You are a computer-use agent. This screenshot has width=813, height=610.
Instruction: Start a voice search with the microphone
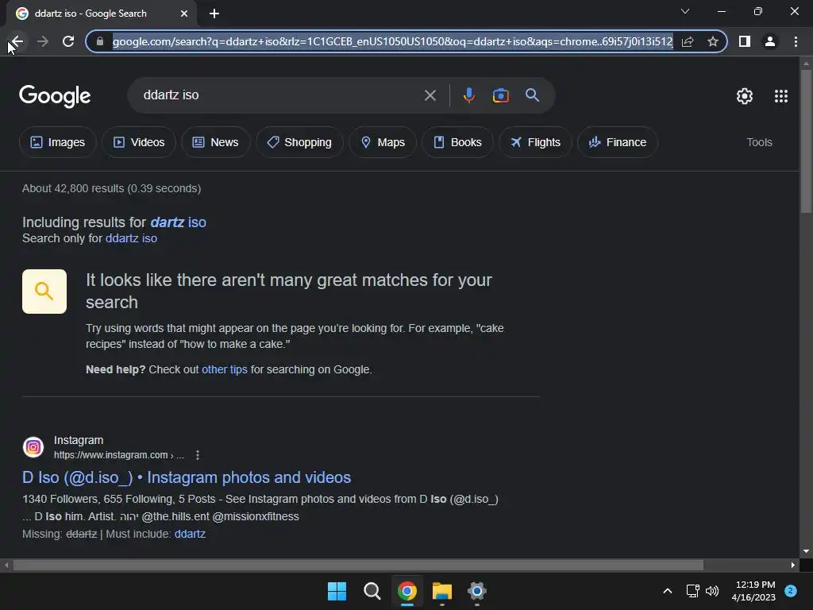coord(468,95)
